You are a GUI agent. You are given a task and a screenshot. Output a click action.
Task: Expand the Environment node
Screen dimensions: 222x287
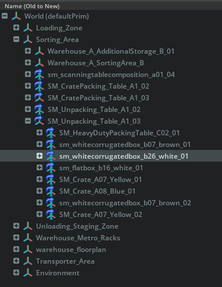[x=16, y=272]
